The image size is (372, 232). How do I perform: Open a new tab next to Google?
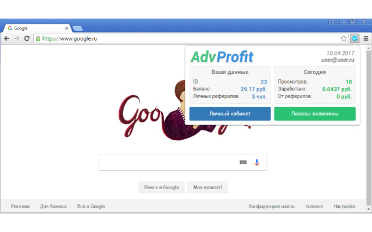click(x=77, y=28)
